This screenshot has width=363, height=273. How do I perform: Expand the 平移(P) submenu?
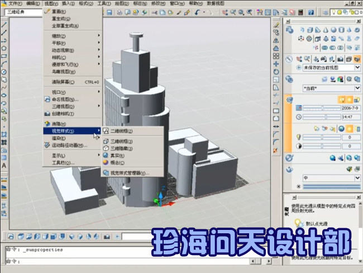73,43
